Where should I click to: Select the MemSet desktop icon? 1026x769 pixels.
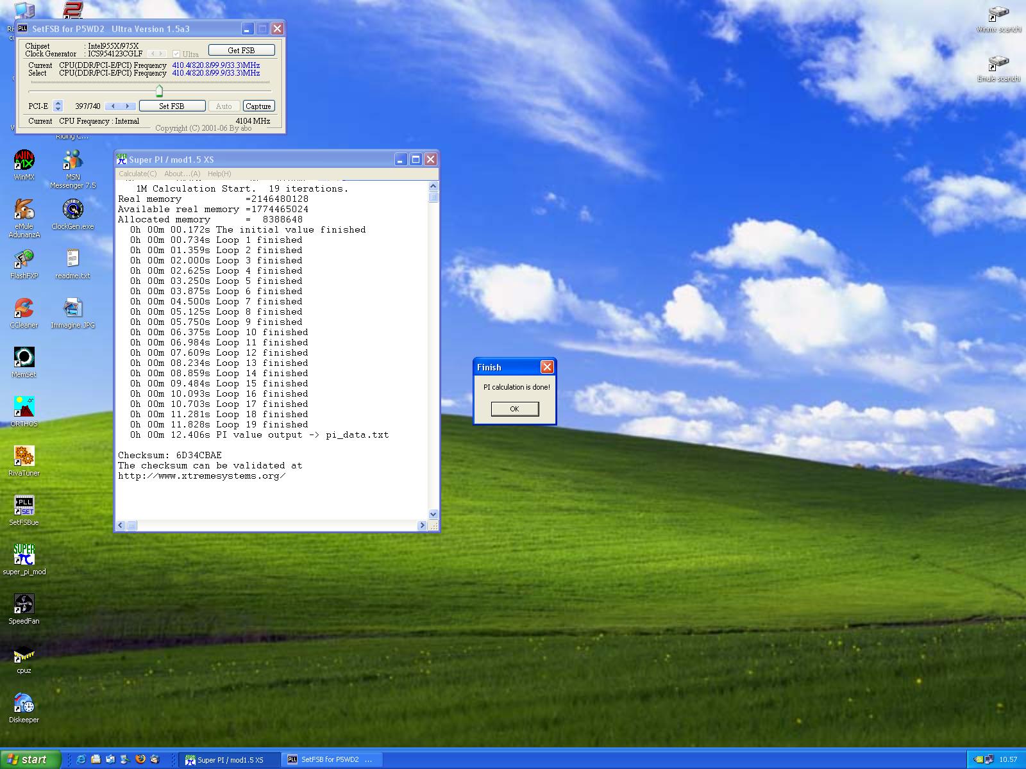pyautogui.click(x=24, y=362)
